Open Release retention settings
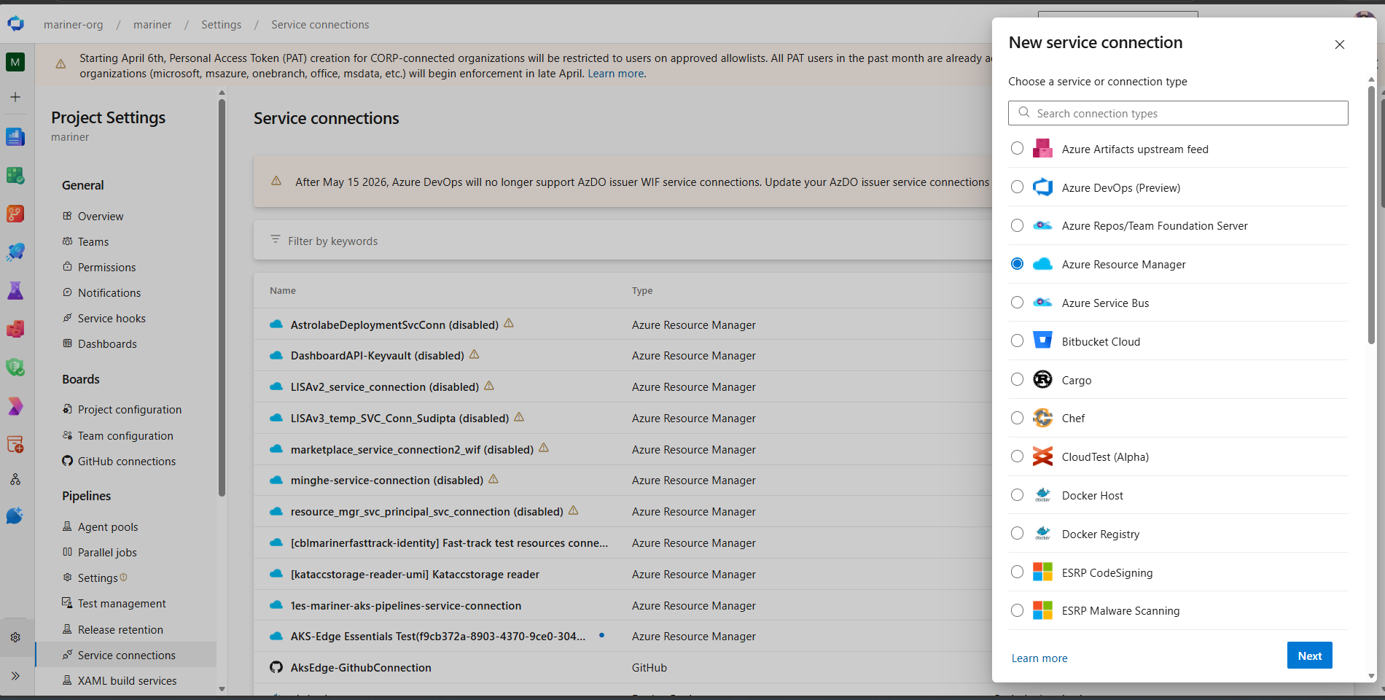Image resolution: width=1385 pixels, height=700 pixels. point(120,629)
